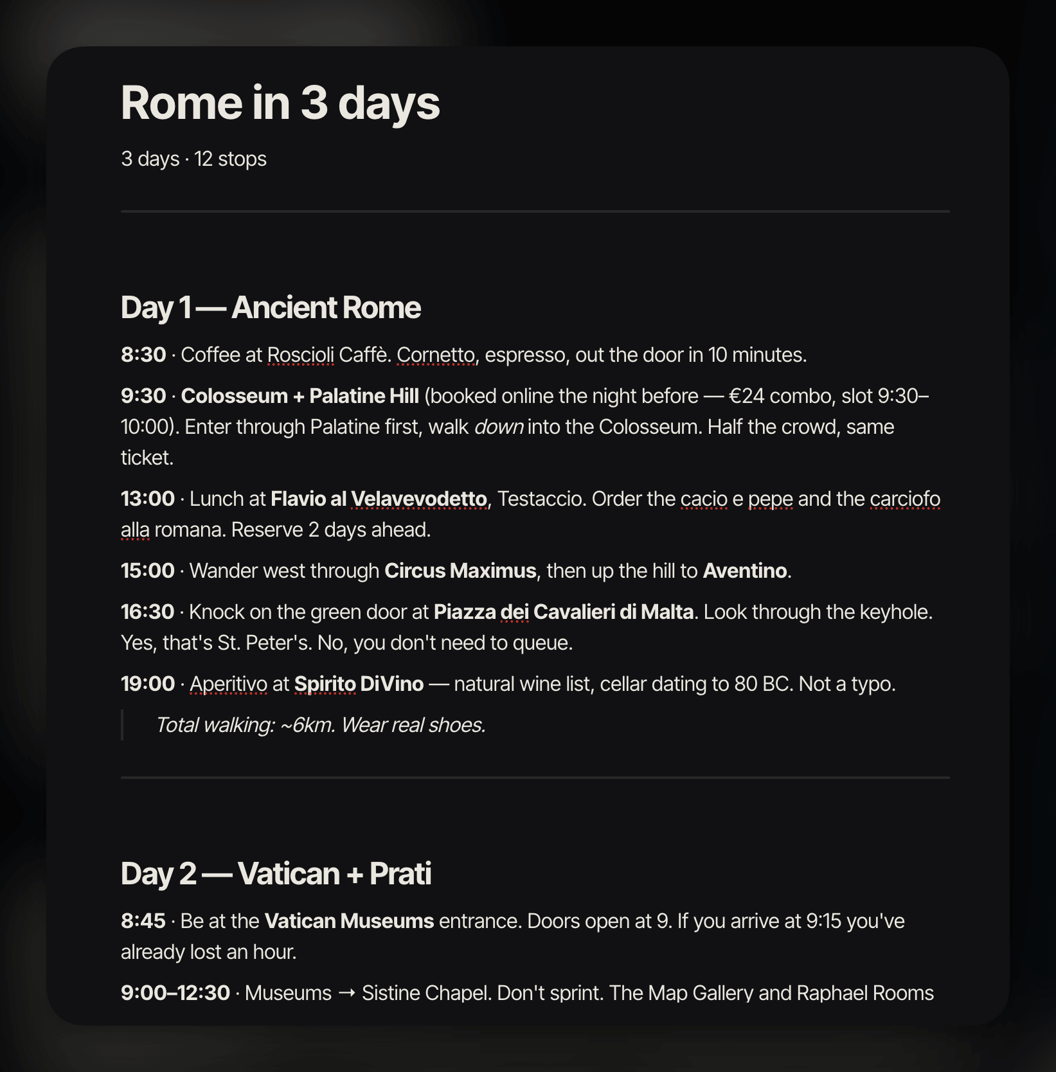
Task: Click the bold 'Vatican Museums' text
Action: pos(349,921)
